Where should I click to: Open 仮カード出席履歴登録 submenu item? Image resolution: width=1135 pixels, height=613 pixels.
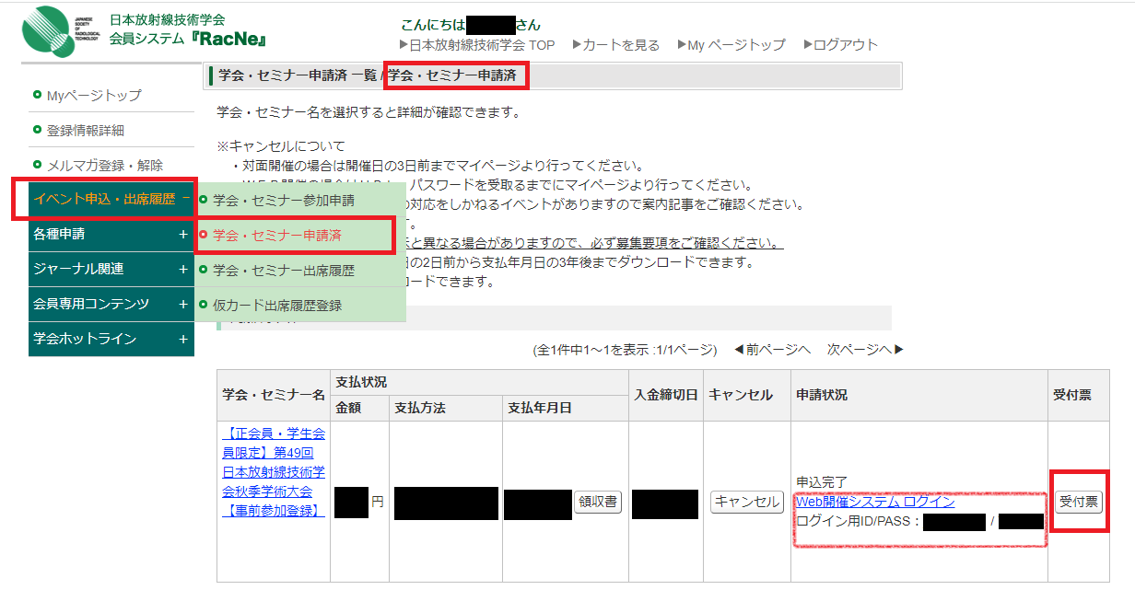[276, 305]
